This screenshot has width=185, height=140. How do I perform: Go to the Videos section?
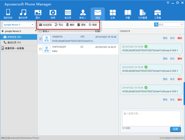[x=53, y=14]
